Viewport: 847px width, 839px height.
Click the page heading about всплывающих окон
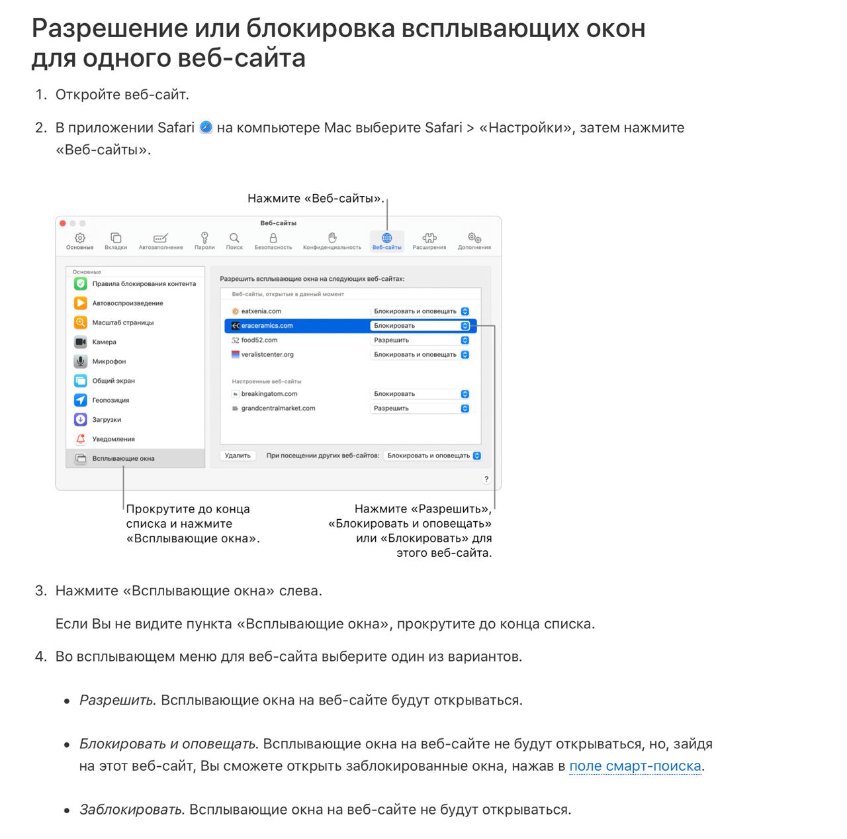[338, 43]
